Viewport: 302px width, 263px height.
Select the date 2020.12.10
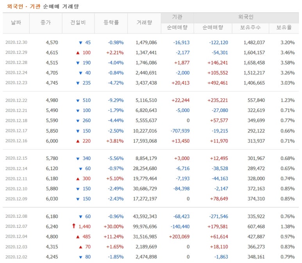[x=16, y=189]
